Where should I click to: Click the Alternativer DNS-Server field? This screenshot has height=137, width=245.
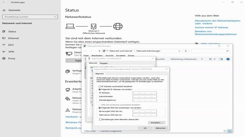click(x=145, y=115)
